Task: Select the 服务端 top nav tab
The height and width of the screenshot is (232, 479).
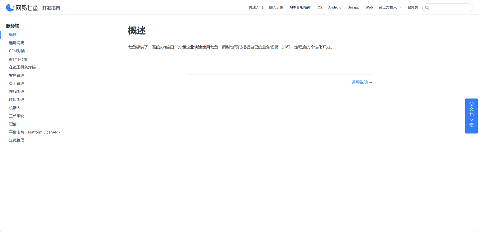Action: (413, 7)
